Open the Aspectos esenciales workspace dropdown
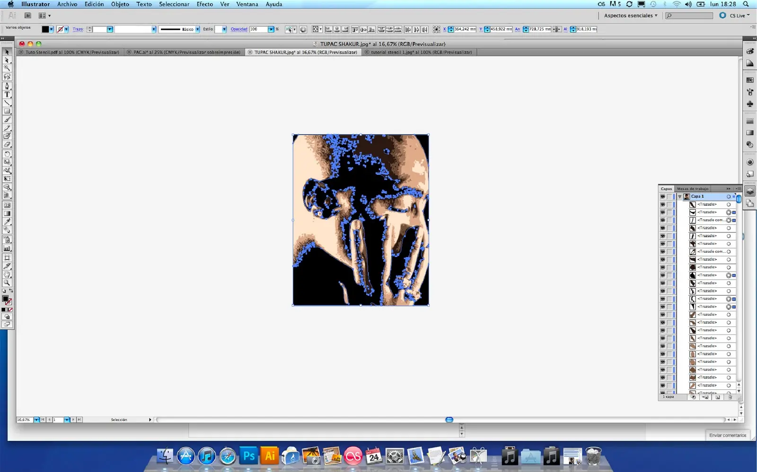The width and height of the screenshot is (757, 472). 631,16
